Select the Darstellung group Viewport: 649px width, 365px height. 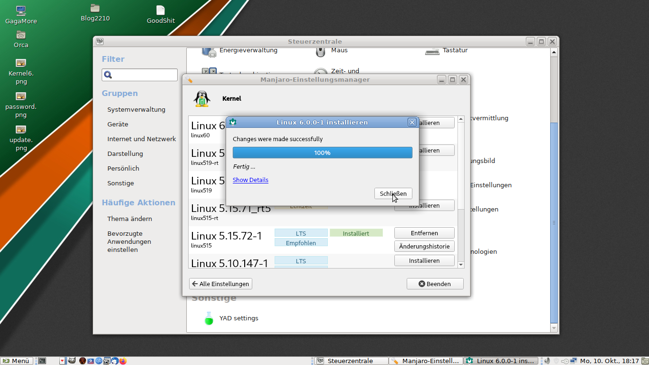pyautogui.click(x=125, y=154)
